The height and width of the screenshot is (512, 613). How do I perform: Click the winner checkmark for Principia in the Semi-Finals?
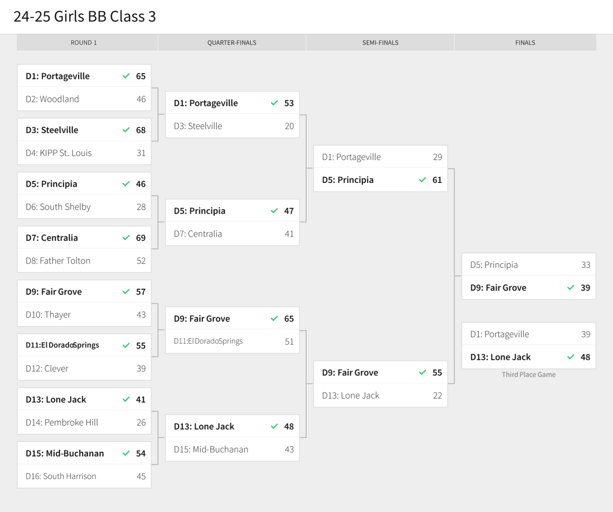click(422, 180)
